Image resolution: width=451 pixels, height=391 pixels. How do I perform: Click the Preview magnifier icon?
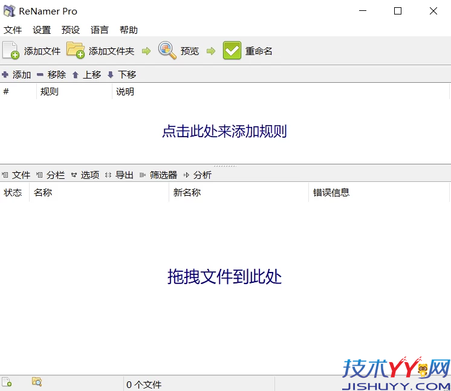167,50
